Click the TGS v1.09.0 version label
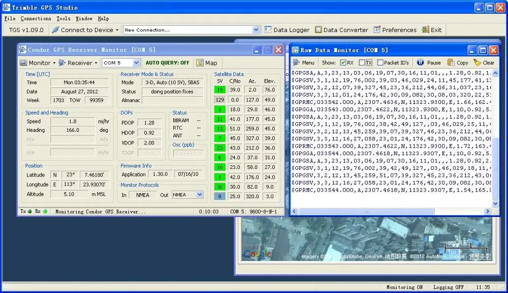 [26, 30]
